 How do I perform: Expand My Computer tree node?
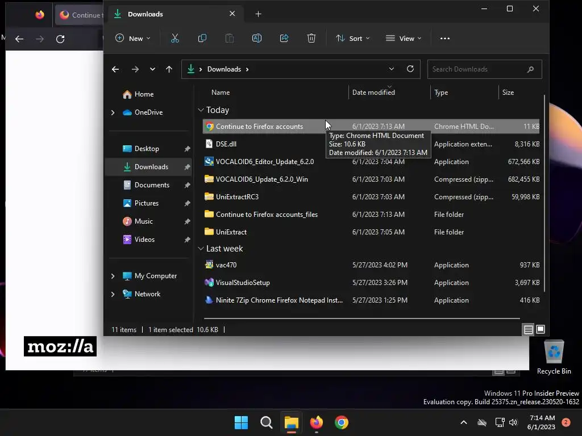113,276
